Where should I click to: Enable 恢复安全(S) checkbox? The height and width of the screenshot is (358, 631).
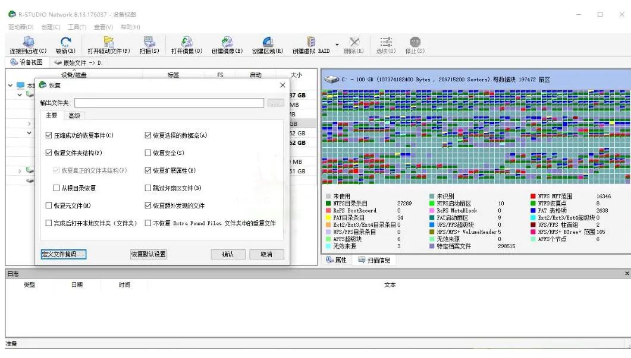[x=147, y=153]
